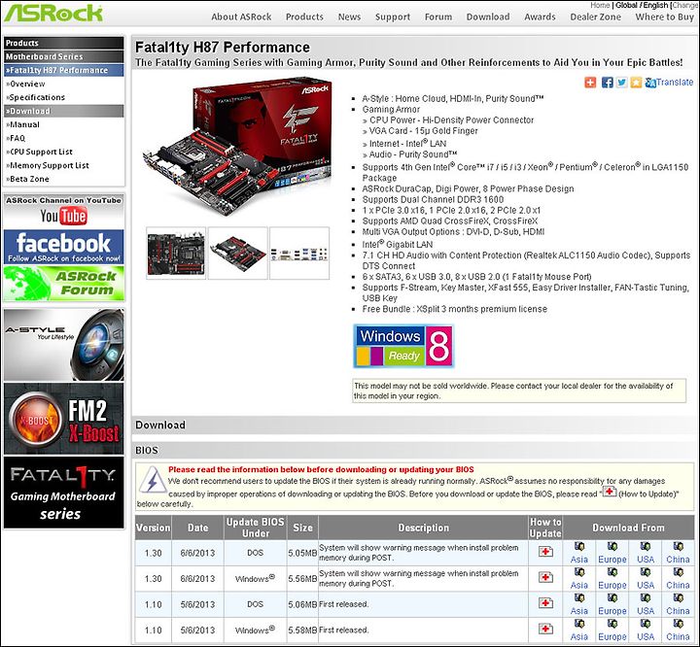Viewport: 700px width, 647px height.
Task: Download 1.30 DOS BIOS from Europe
Action: point(612,553)
